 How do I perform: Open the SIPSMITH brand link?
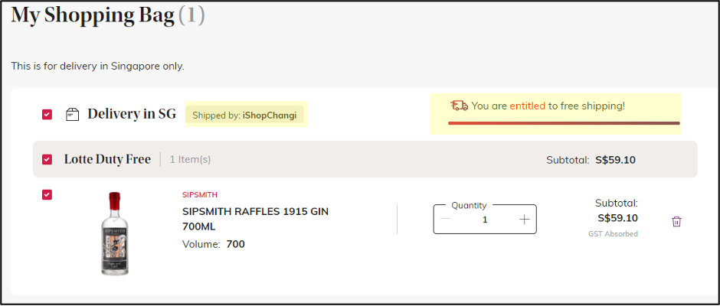click(x=200, y=195)
